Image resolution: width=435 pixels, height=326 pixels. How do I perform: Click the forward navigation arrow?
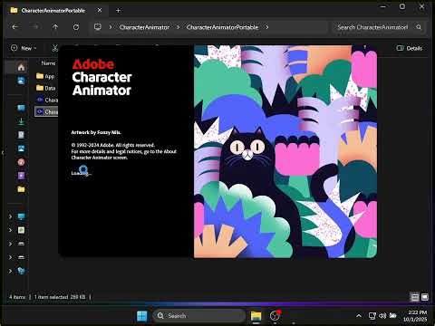(x=35, y=27)
